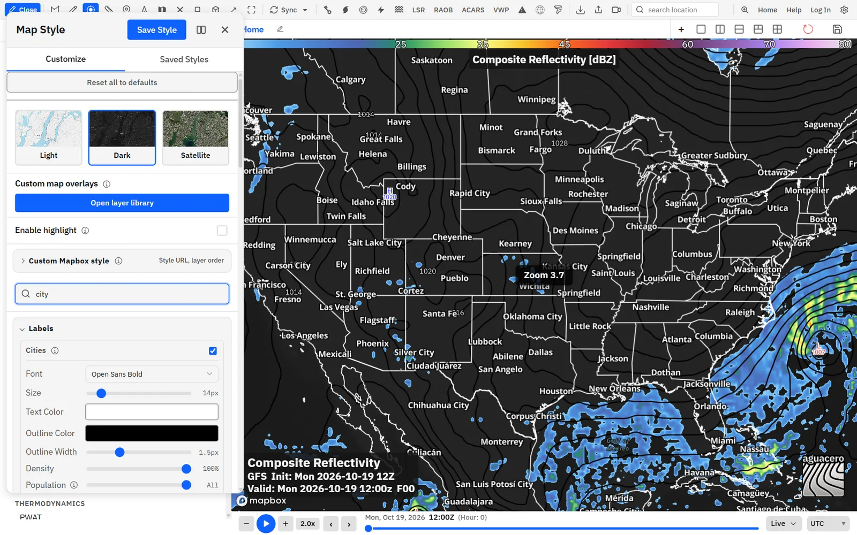Open the Help menu
The width and height of the screenshot is (857, 535).
pyautogui.click(x=794, y=10)
